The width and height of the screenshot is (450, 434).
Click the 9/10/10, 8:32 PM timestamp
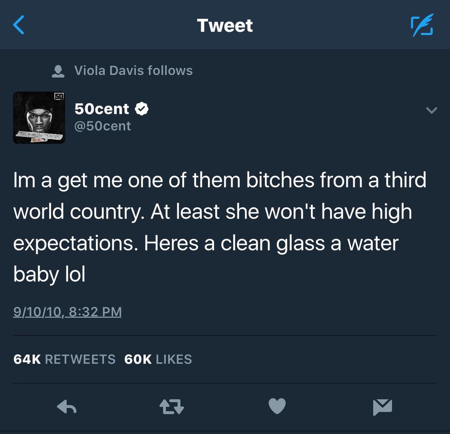click(67, 312)
